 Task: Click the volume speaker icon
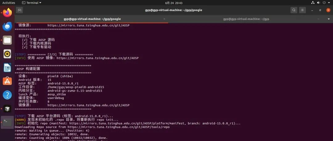click(x=318, y=3)
